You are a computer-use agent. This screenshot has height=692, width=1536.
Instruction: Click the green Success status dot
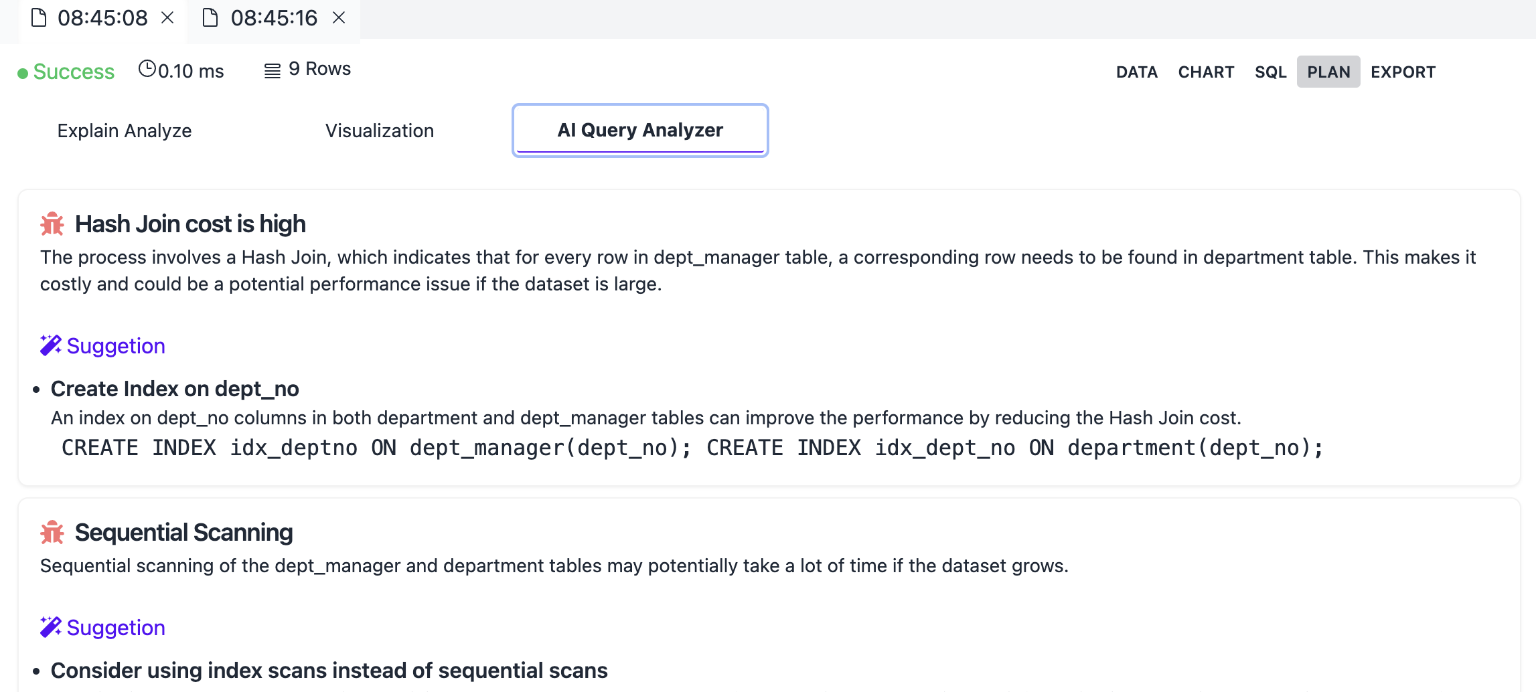[x=22, y=72]
